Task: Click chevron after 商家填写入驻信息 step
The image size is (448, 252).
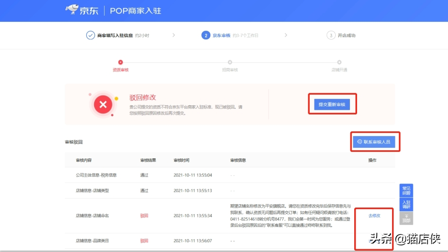Action: 173,35
